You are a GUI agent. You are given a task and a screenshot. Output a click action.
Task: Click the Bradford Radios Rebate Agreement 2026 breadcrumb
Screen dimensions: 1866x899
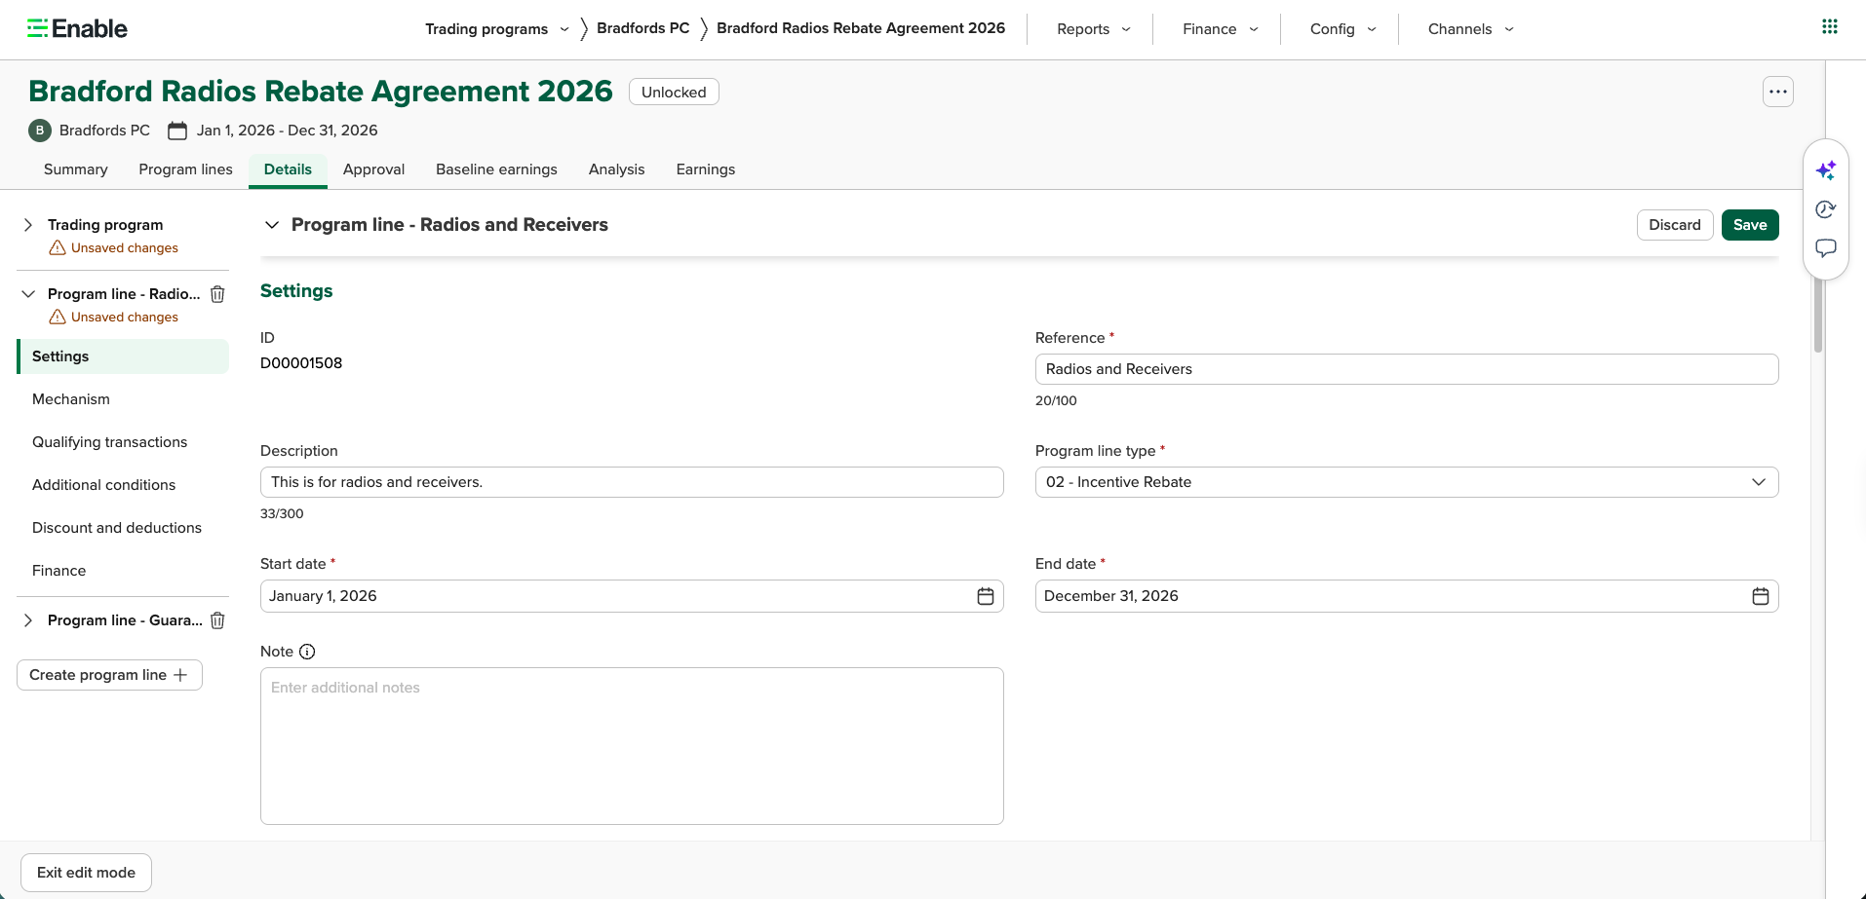point(861,28)
